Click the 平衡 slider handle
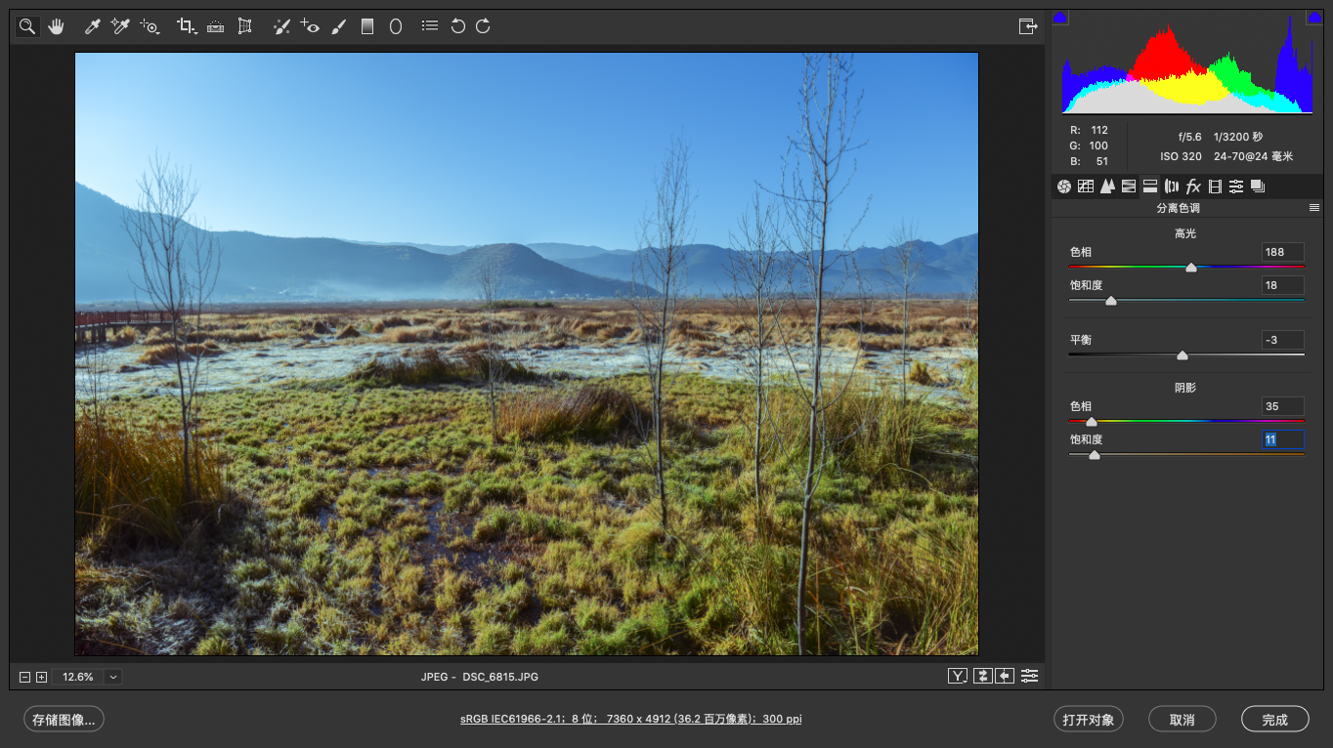Screen dimensions: 1333x748 [x=1182, y=354]
